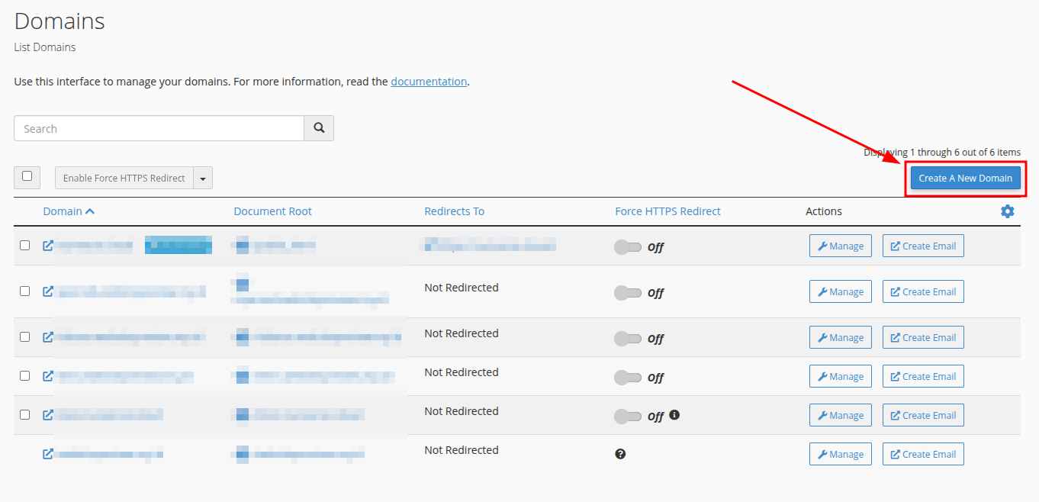1039x502 pixels.
Task: Expand the Enable Force HTTPS Redirect dropdown arrow
Action: click(203, 179)
